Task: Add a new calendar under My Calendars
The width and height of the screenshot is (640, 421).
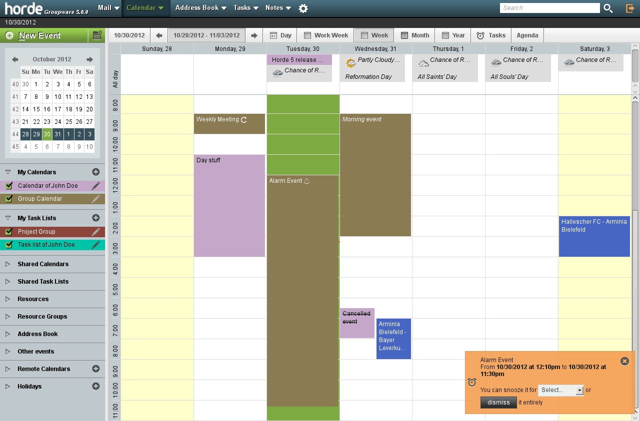Action: (96, 172)
